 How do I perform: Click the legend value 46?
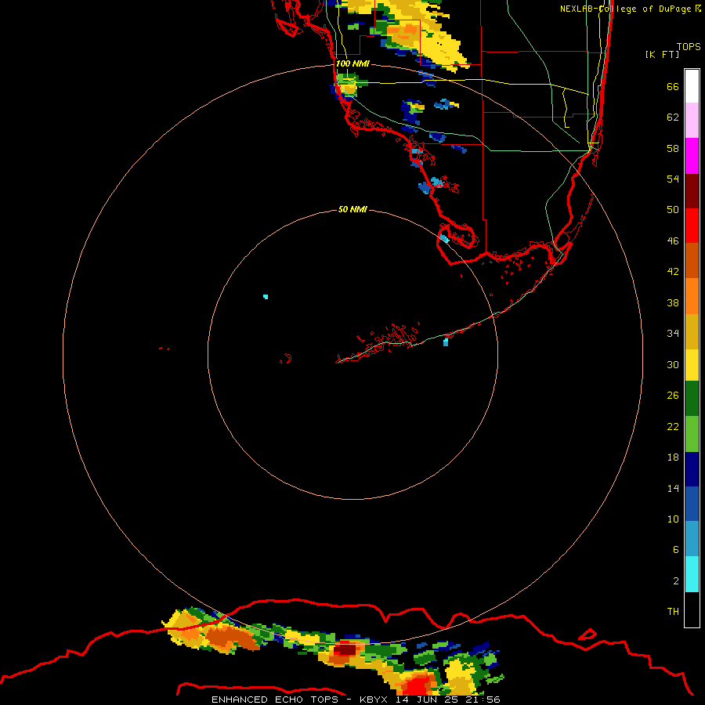point(673,241)
